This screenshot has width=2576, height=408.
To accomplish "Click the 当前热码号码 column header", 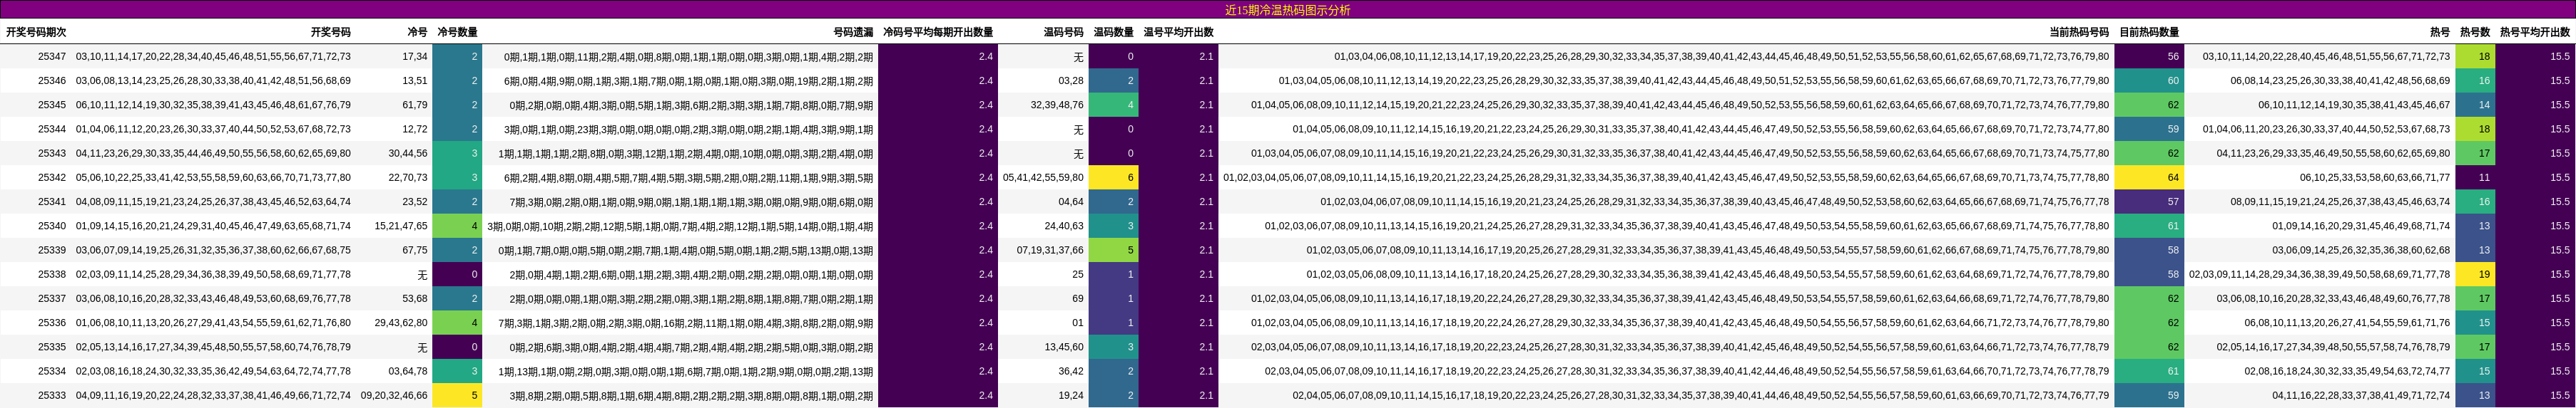I will pyautogui.click(x=2079, y=32).
